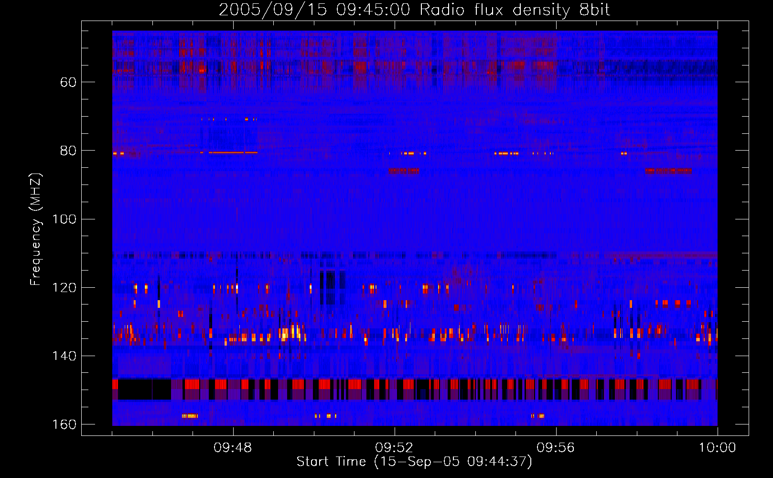Click the 60 MHz y-axis tick label
The width and height of the screenshot is (773, 478).
coord(68,82)
